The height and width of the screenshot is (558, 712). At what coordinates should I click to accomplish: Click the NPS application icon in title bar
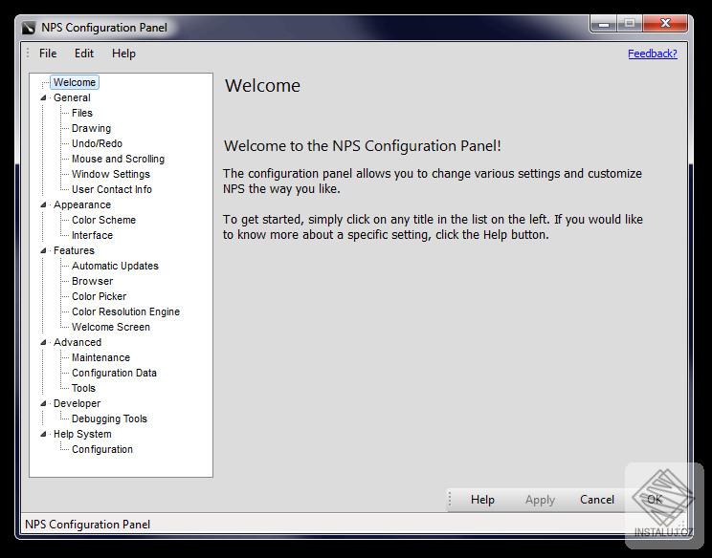(29, 28)
